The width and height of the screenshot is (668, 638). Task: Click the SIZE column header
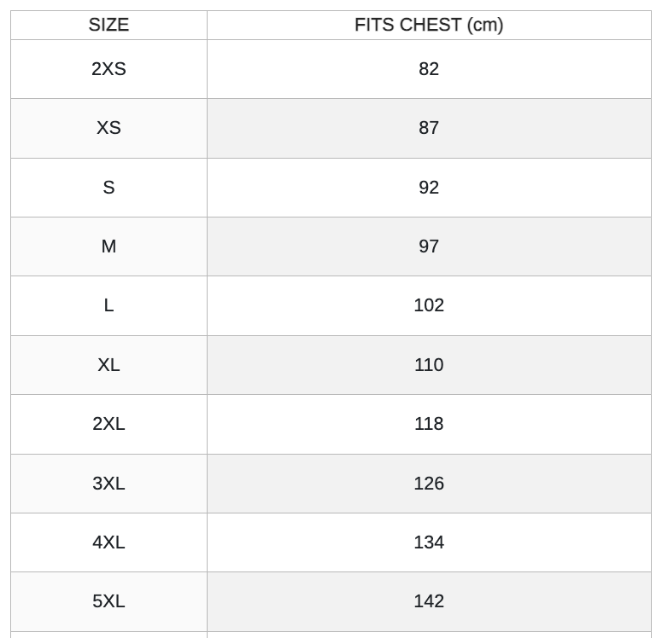click(x=108, y=25)
